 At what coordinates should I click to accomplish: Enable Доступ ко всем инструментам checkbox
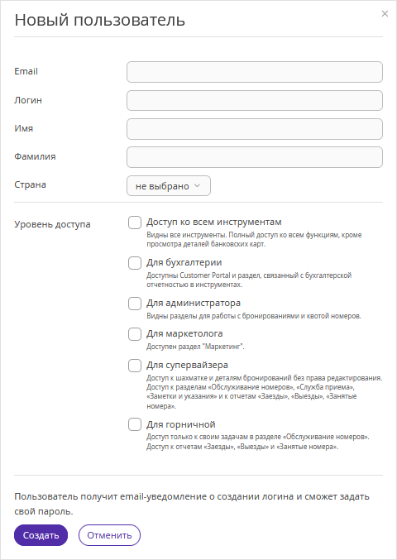135,223
